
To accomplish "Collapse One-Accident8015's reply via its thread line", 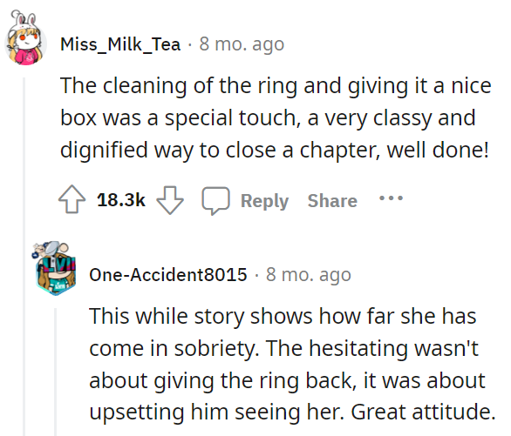I will (x=55, y=372).
